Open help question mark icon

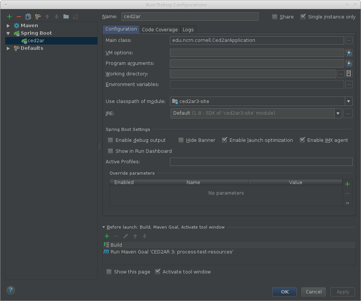pyautogui.click(x=11, y=290)
